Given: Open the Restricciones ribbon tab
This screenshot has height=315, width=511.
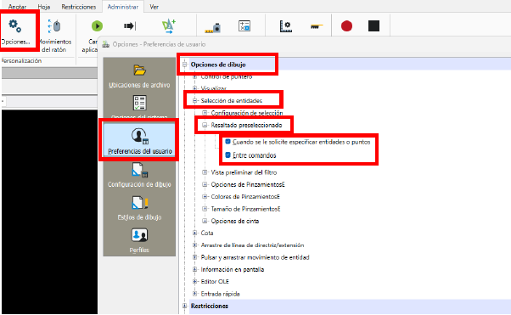Looking at the screenshot, I should (x=79, y=7).
